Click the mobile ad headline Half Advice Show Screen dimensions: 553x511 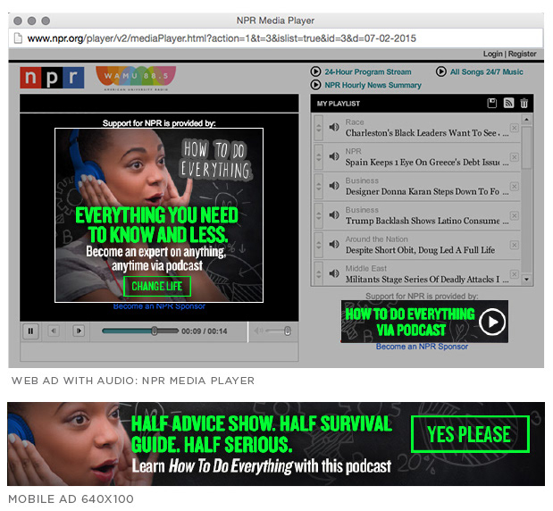262,434
